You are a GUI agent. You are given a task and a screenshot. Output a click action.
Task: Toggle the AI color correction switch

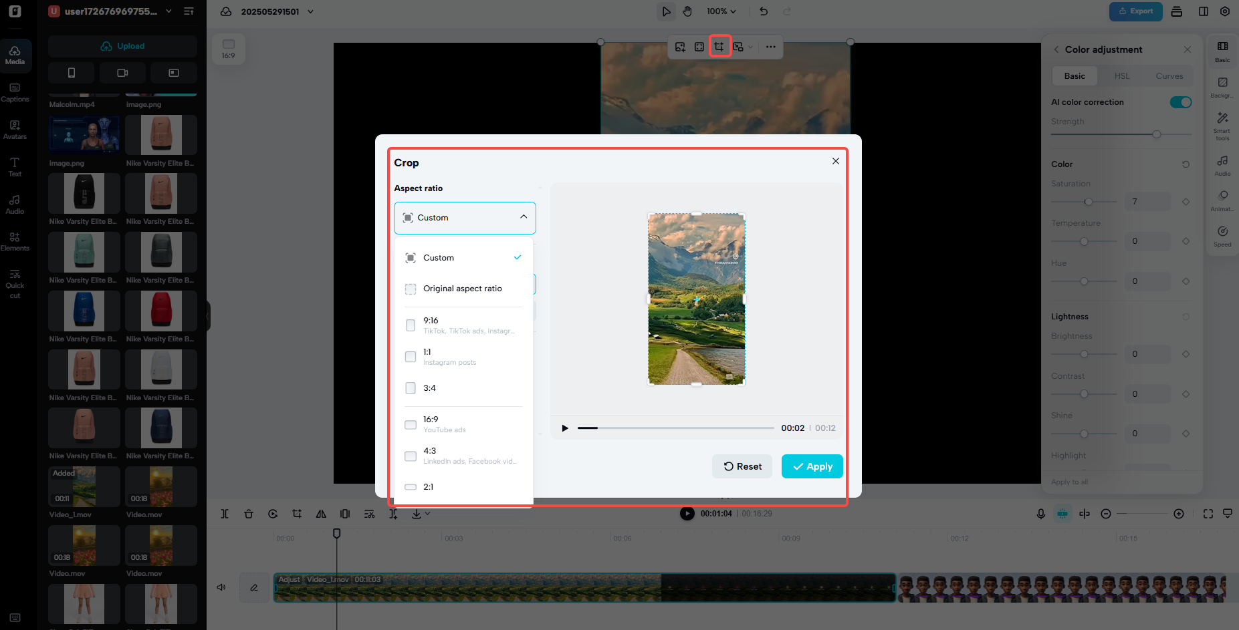click(1181, 102)
